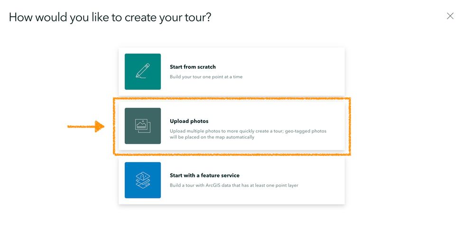The width and height of the screenshot is (474, 233).
Task: Close the tour creation dialog
Action: tap(450, 16)
